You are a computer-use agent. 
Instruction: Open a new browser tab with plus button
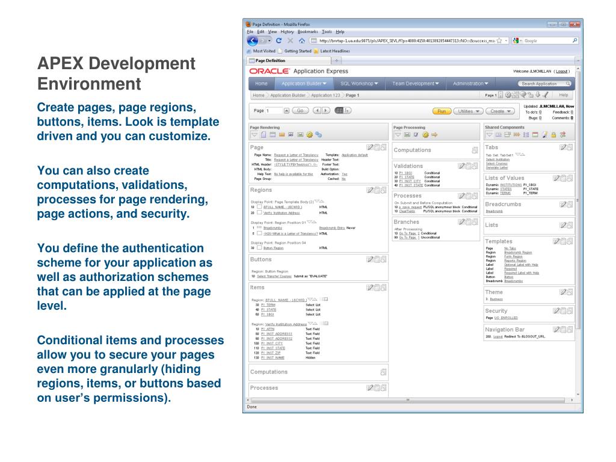(x=336, y=61)
